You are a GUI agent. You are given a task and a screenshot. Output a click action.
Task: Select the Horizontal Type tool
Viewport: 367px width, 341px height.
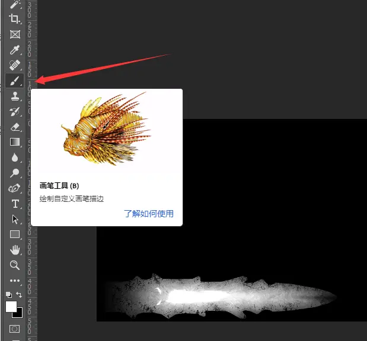click(15, 204)
